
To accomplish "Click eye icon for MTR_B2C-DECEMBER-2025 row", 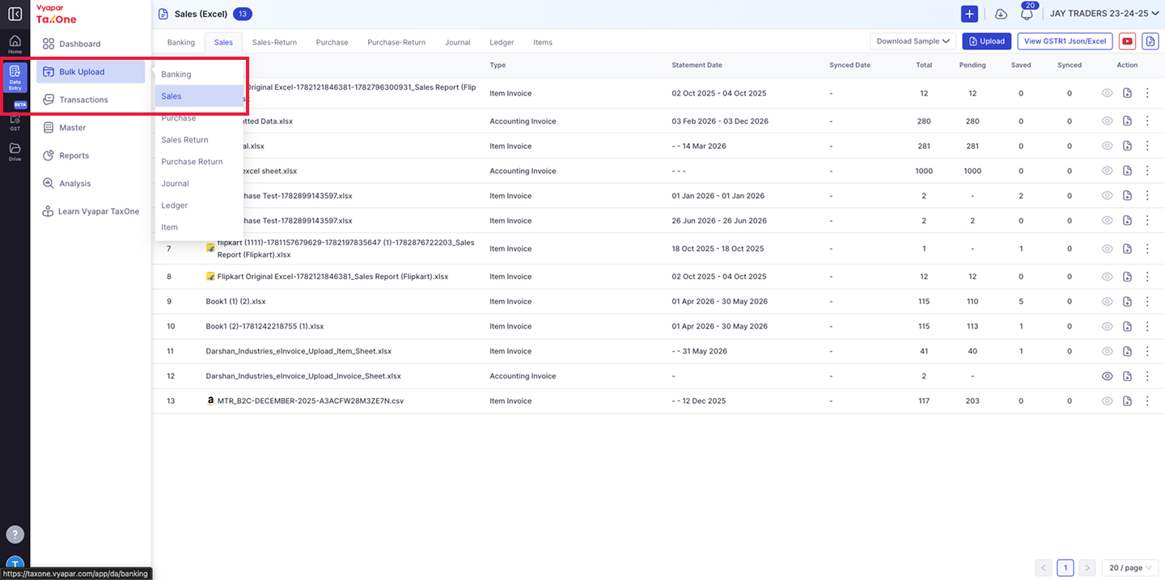I will click(1108, 401).
